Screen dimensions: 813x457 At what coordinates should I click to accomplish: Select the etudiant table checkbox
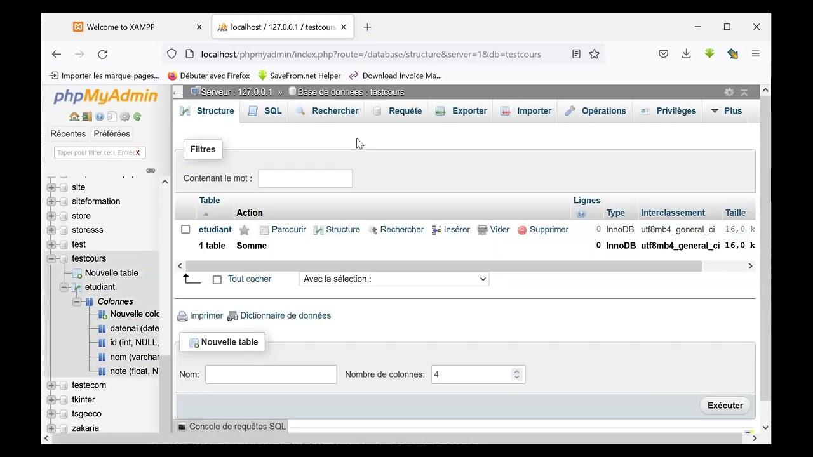point(185,229)
